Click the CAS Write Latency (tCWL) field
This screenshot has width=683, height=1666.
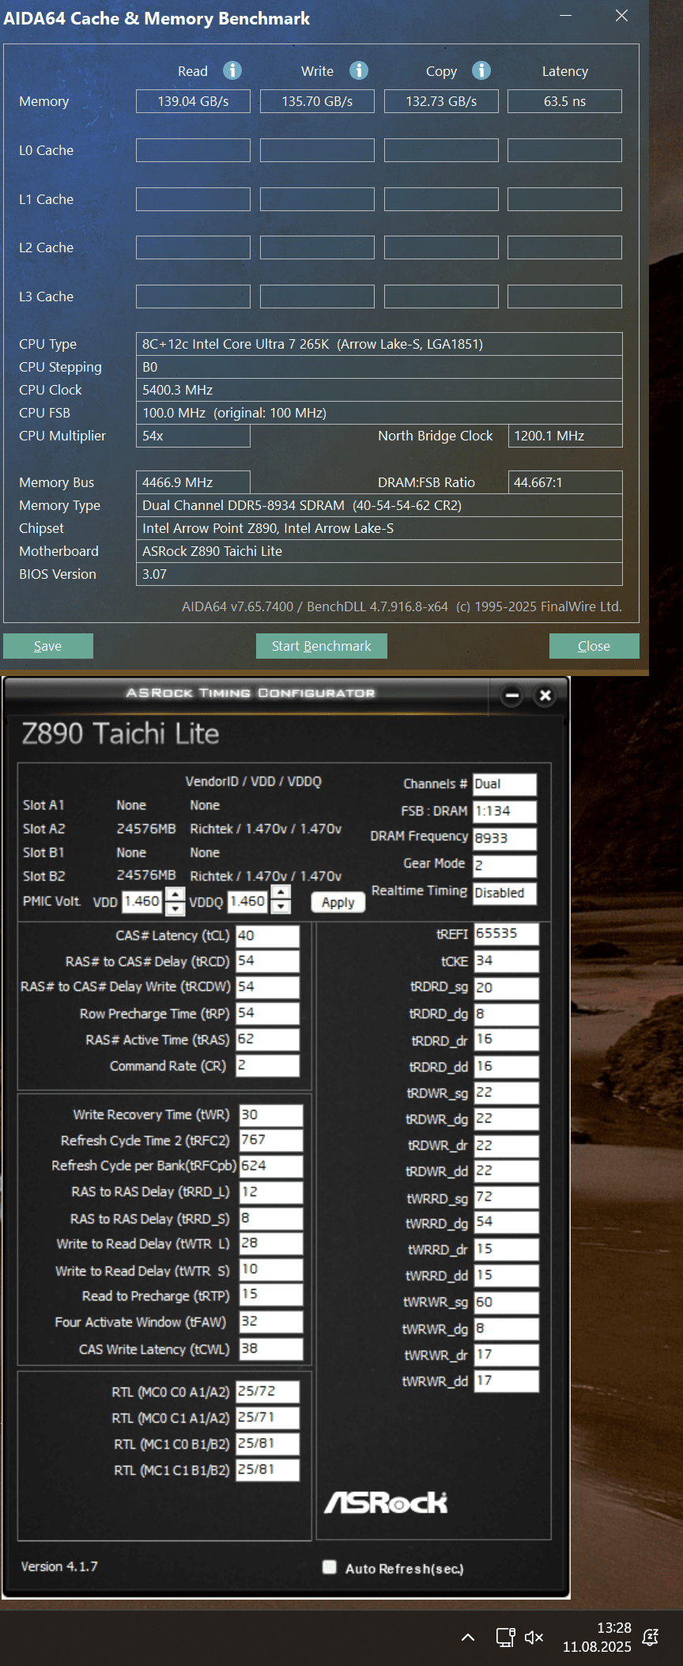click(271, 1349)
